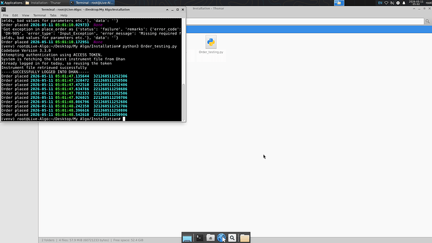Open the Terminal menu in terminal menubar
Screen dimensions: 432x243
[39, 16]
